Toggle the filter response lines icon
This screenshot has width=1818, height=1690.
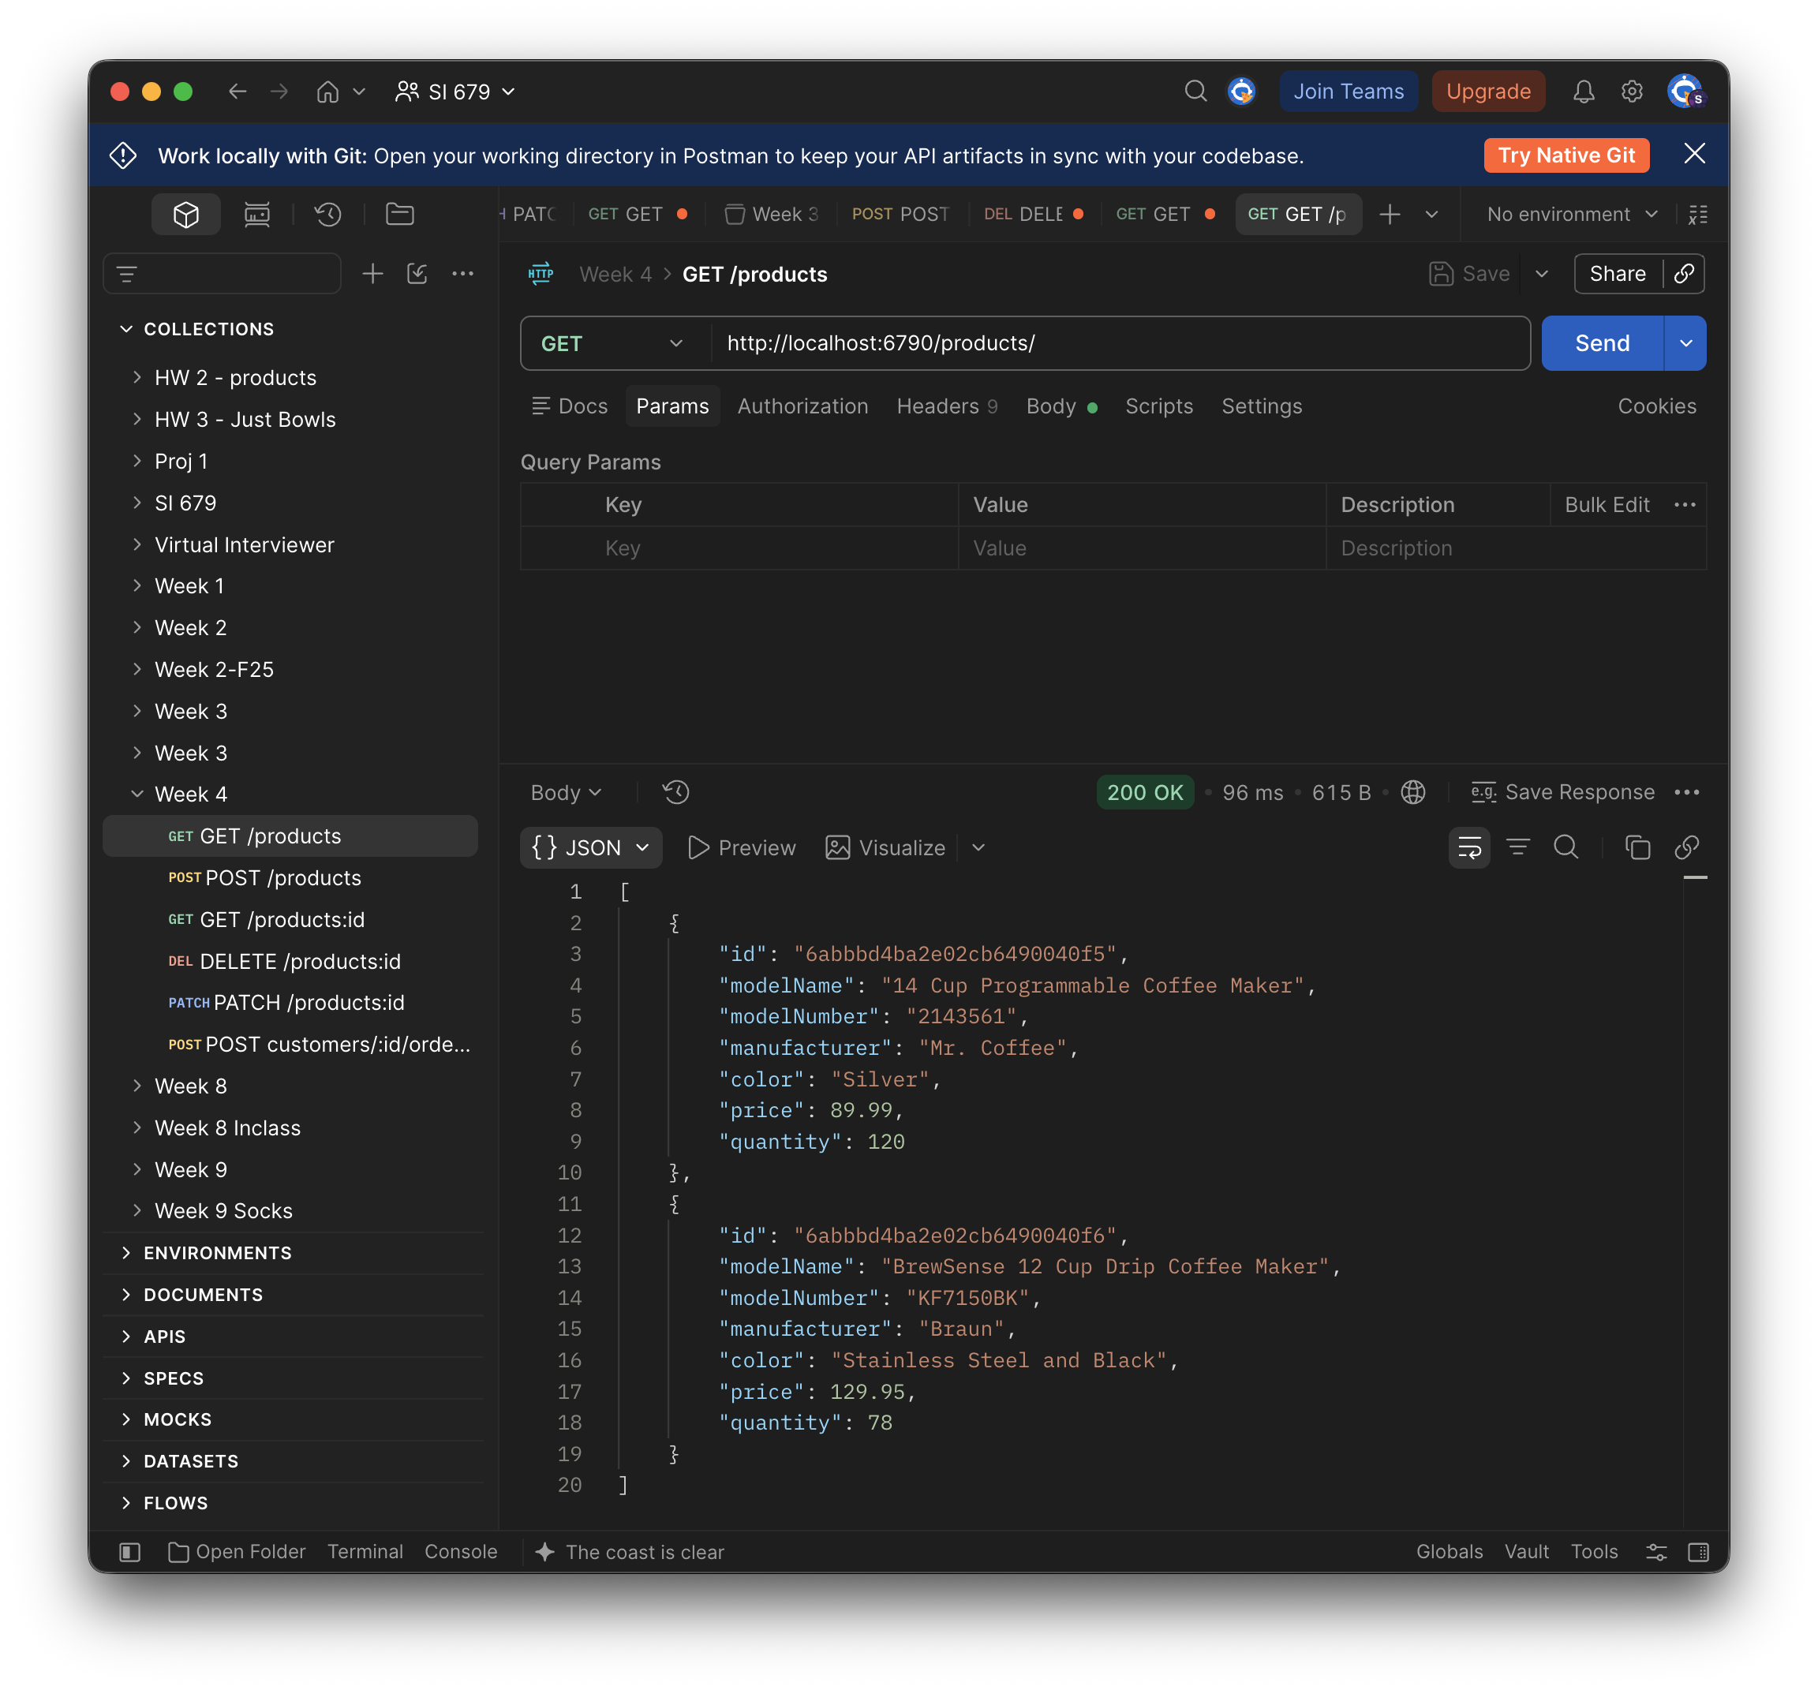(1518, 847)
